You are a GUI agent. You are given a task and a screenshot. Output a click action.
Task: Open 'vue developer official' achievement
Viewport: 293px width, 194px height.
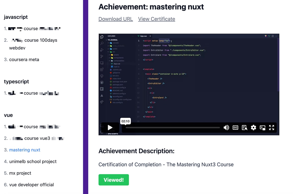tap(31, 185)
